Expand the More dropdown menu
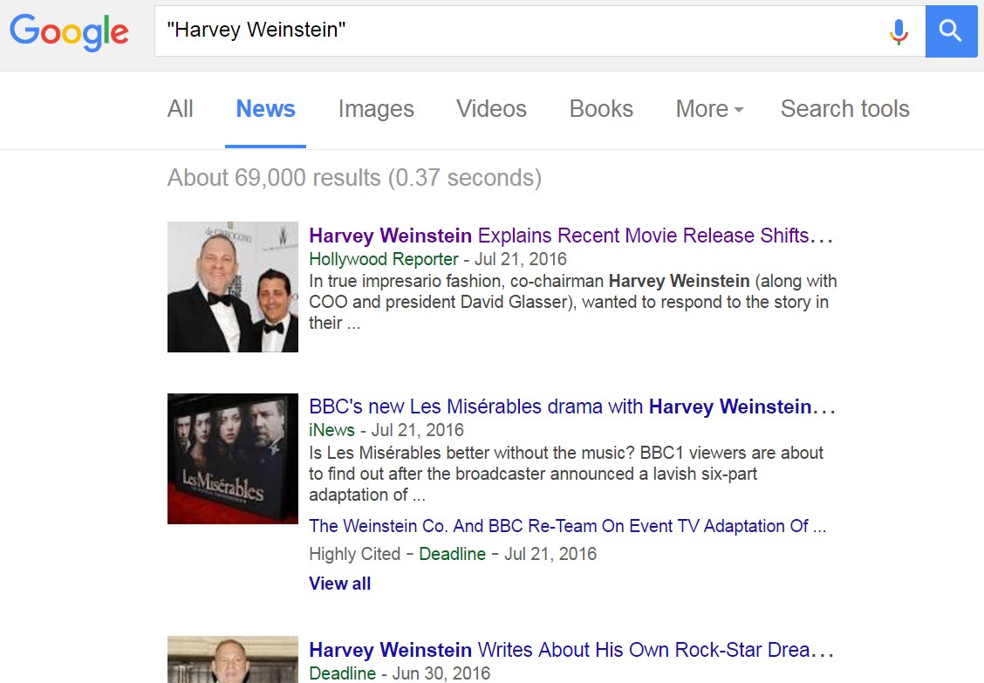Viewport: 984px width, 683px height. pyautogui.click(x=710, y=109)
